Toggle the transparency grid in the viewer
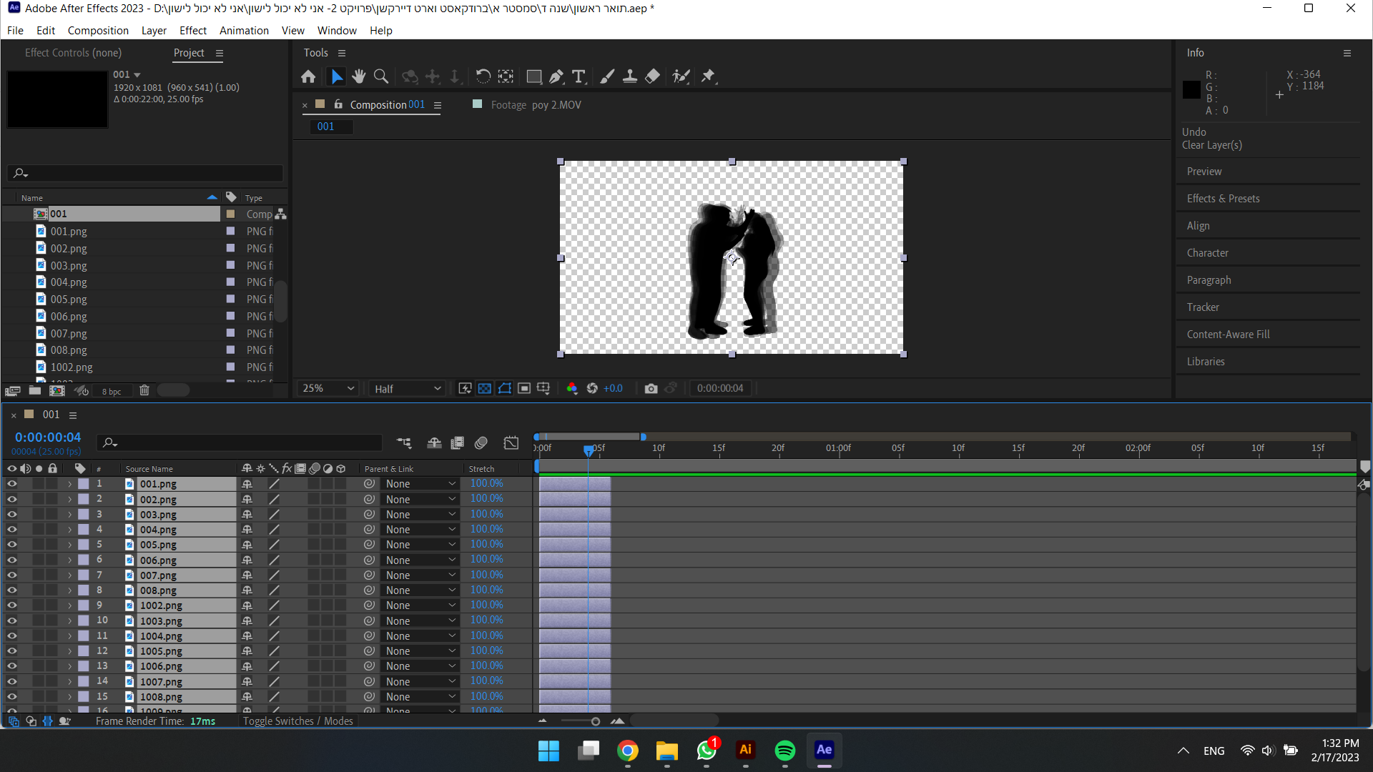Image resolution: width=1373 pixels, height=772 pixels. pyautogui.click(x=485, y=388)
